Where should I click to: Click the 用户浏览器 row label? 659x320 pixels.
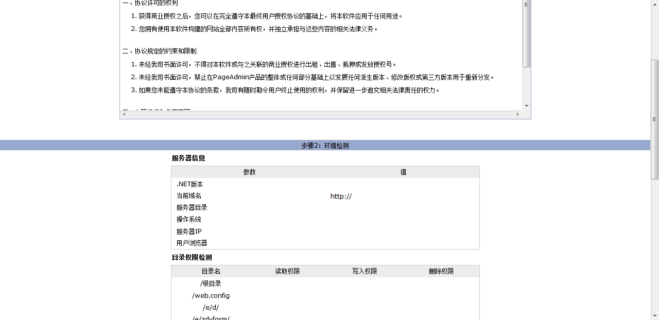[192, 243]
